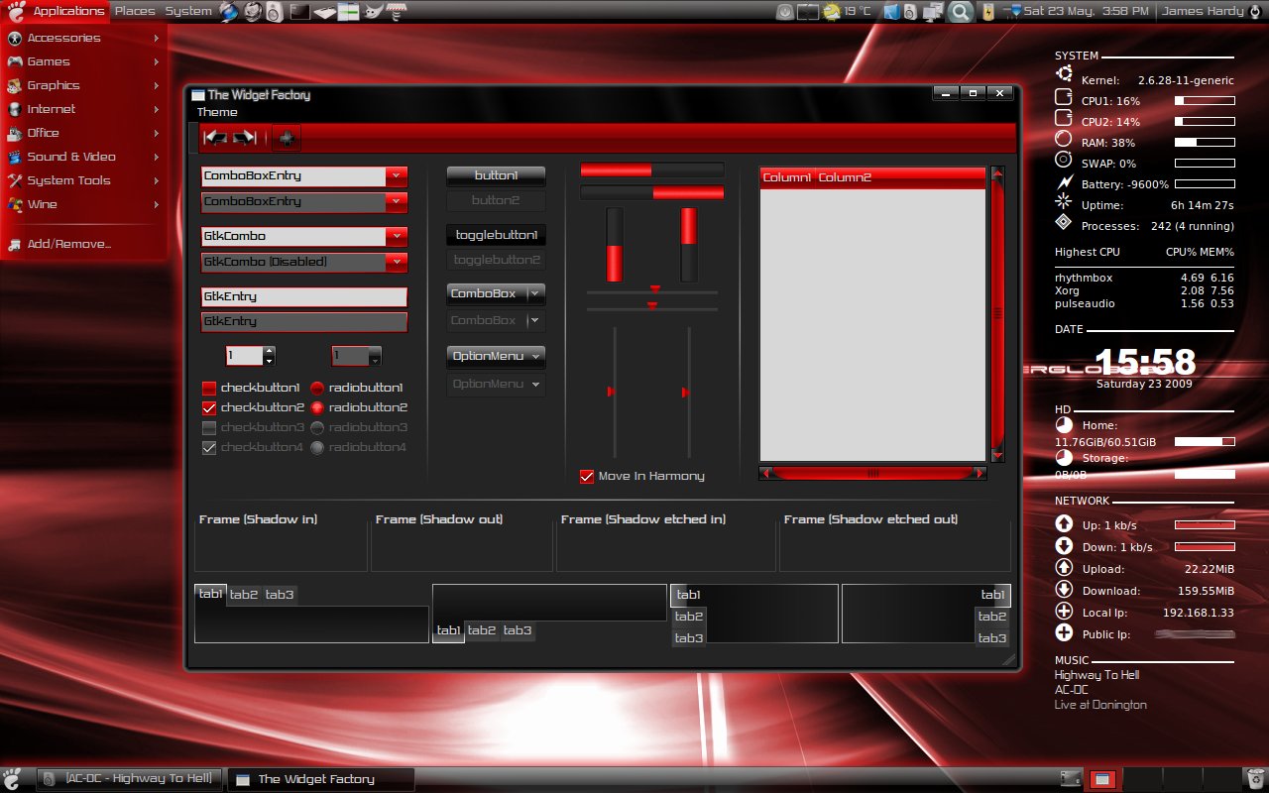1269x793 pixels.
Task: Select Add/Remove... in Applications menu
Action: coord(83,244)
